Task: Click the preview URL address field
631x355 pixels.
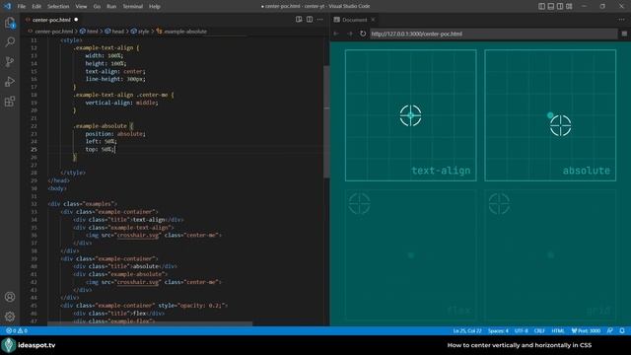Action: tap(493, 34)
